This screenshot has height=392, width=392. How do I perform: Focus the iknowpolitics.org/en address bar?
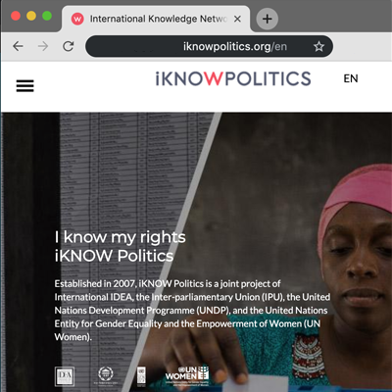(x=209, y=46)
